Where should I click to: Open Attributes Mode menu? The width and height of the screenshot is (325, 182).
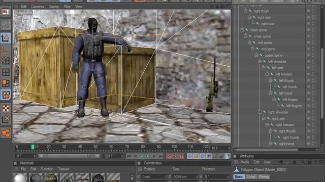(245, 162)
